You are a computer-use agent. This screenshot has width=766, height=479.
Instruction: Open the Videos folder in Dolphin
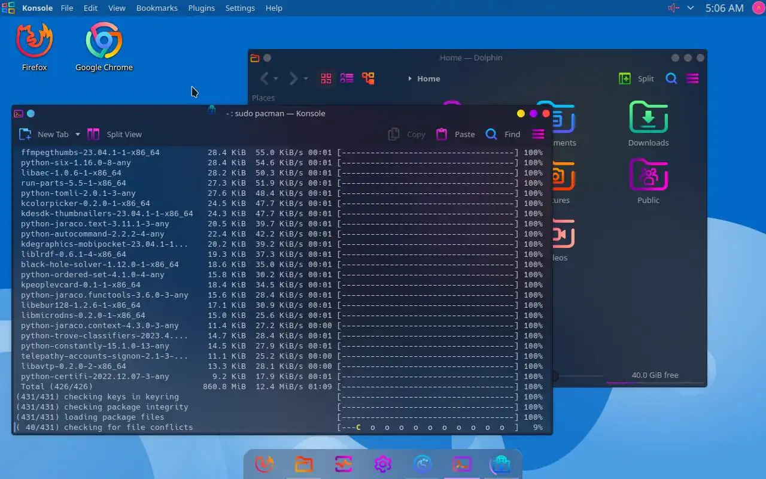563,239
